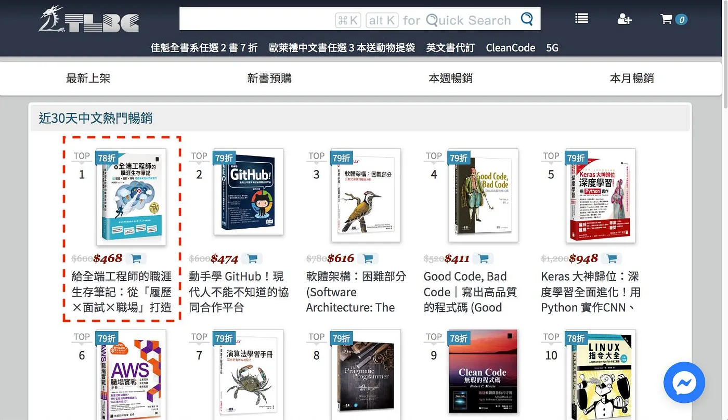Click the magnifier search icon

click(527, 19)
